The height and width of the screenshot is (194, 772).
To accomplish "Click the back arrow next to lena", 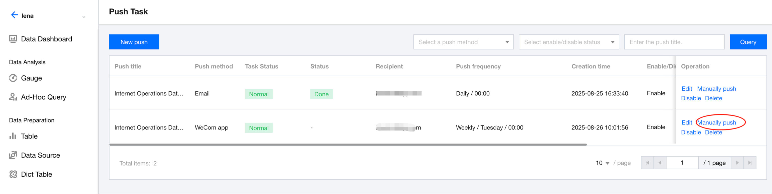I will (x=14, y=15).
